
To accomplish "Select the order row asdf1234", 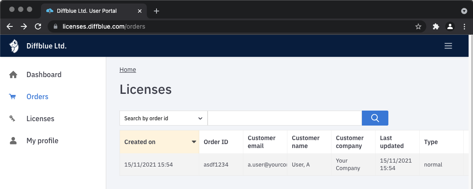I will click(x=216, y=165).
